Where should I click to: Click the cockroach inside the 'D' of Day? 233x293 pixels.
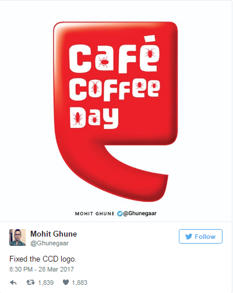point(77,119)
